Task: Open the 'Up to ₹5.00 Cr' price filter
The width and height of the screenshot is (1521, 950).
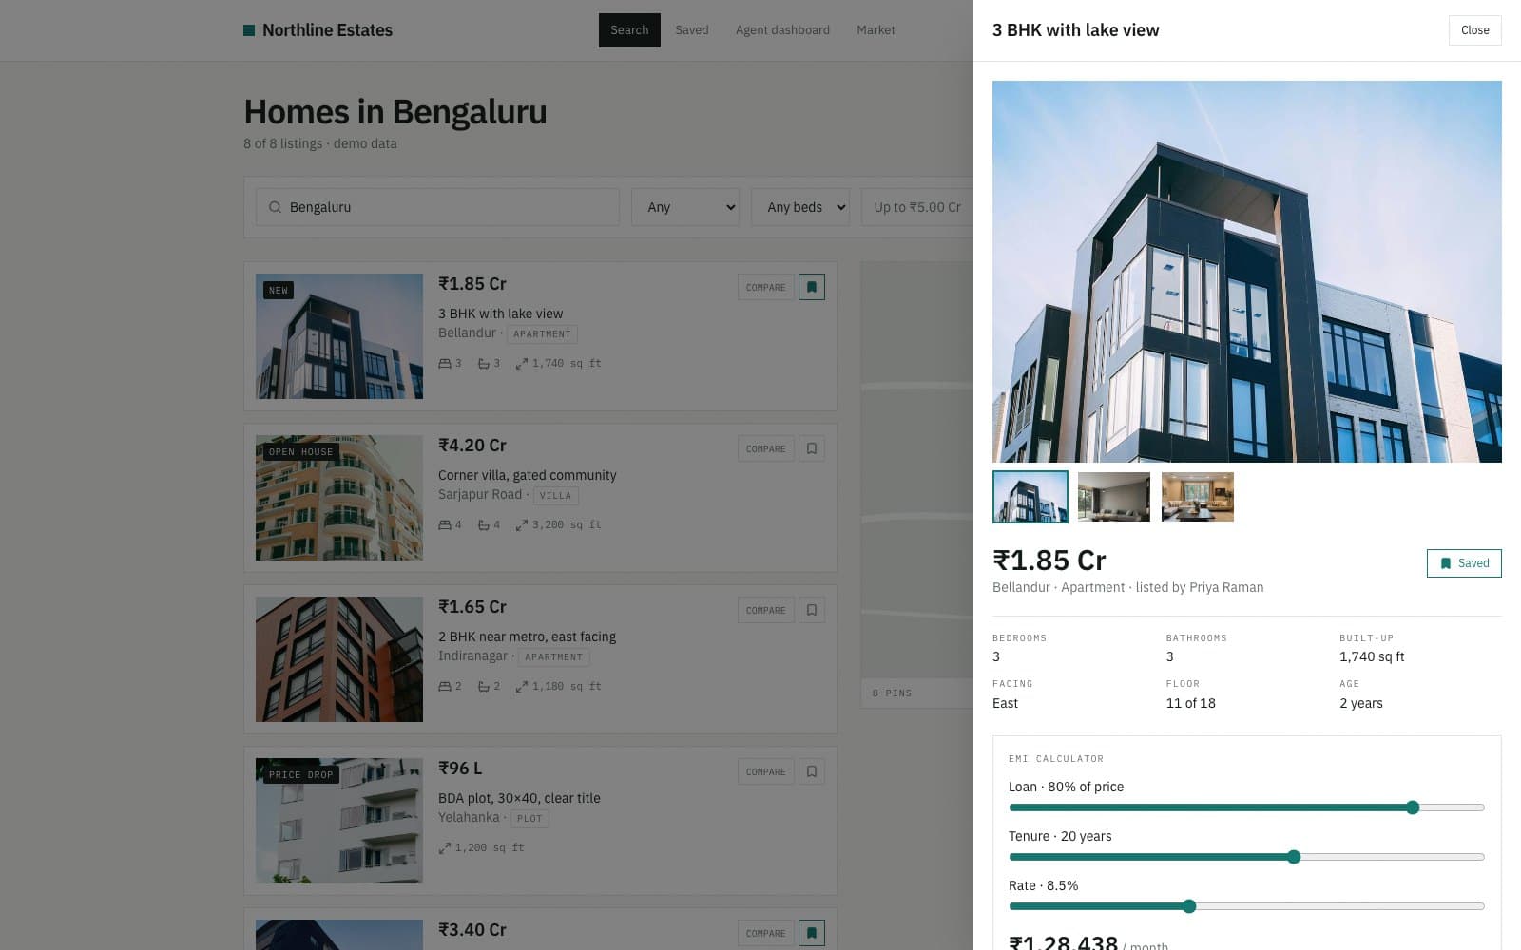Action: [917, 207]
